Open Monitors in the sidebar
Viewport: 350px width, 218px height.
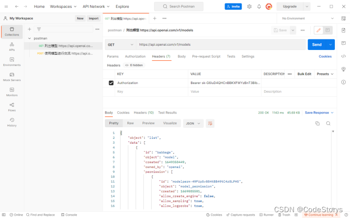pos(12,92)
